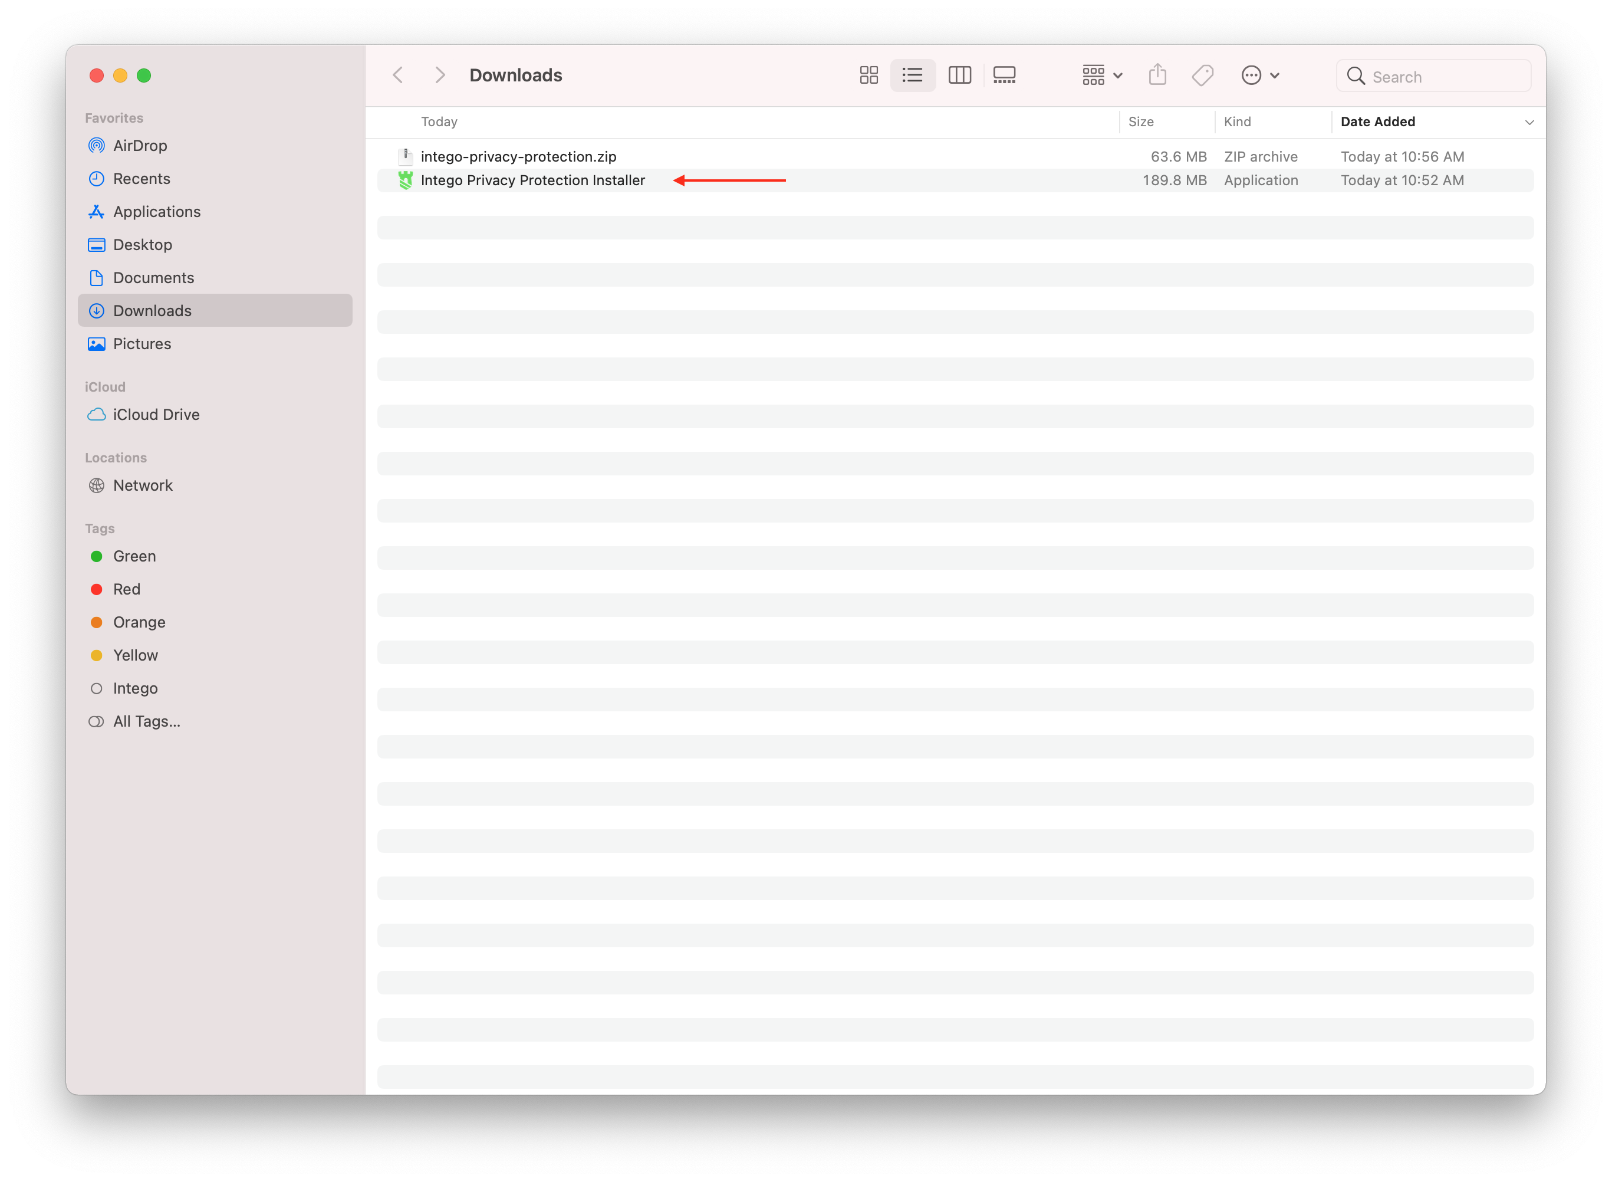The height and width of the screenshot is (1182, 1612).
Task: Filter by the Yellow tag
Action: 215,655
